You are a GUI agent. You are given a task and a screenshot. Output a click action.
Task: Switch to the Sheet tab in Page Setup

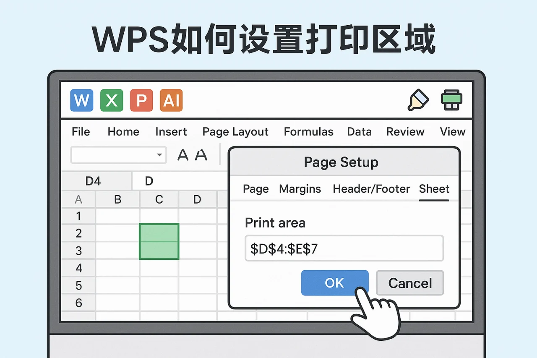click(x=434, y=189)
